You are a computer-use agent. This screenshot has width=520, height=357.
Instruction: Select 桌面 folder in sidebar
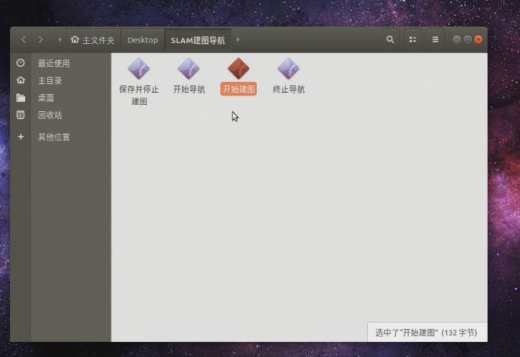(x=46, y=98)
